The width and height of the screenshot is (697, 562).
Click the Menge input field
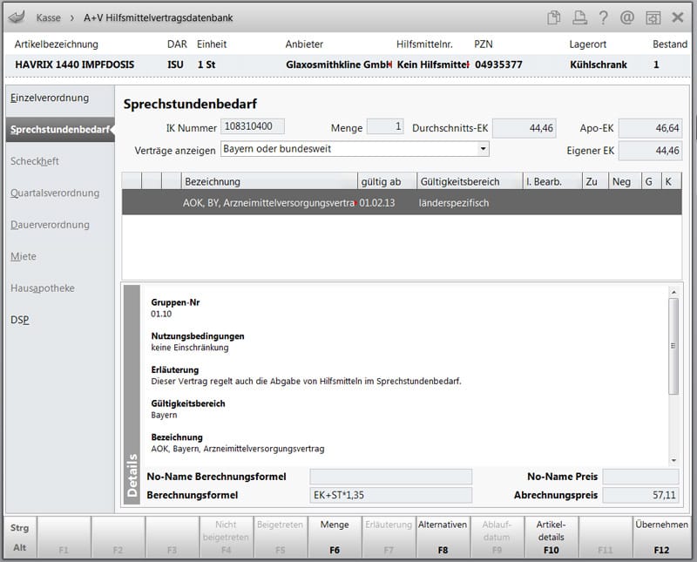385,126
